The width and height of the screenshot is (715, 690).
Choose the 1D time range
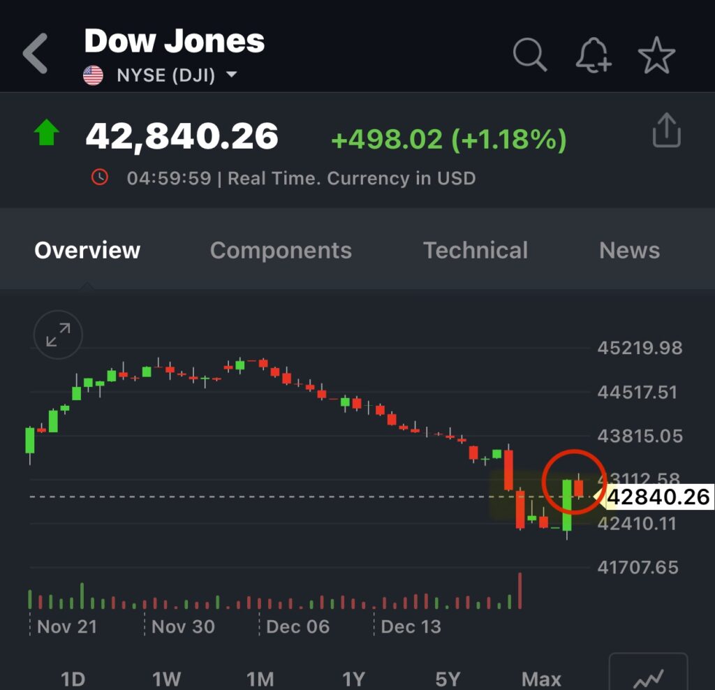click(x=73, y=678)
